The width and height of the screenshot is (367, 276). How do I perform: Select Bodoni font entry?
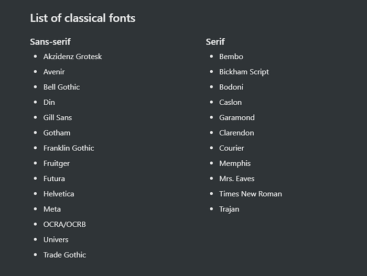(231, 87)
